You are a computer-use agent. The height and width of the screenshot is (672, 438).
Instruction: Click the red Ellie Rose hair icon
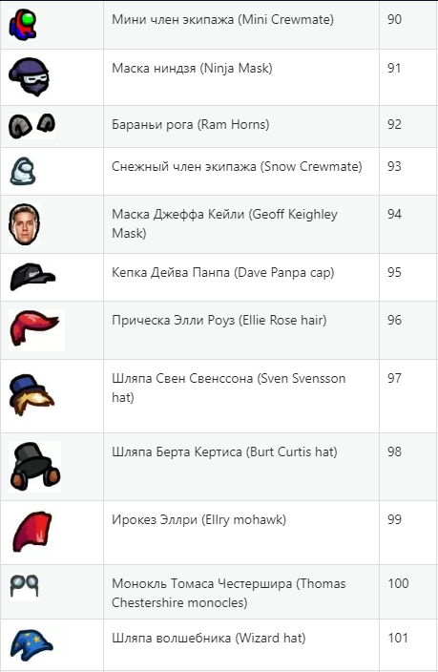click(x=36, y=330)
